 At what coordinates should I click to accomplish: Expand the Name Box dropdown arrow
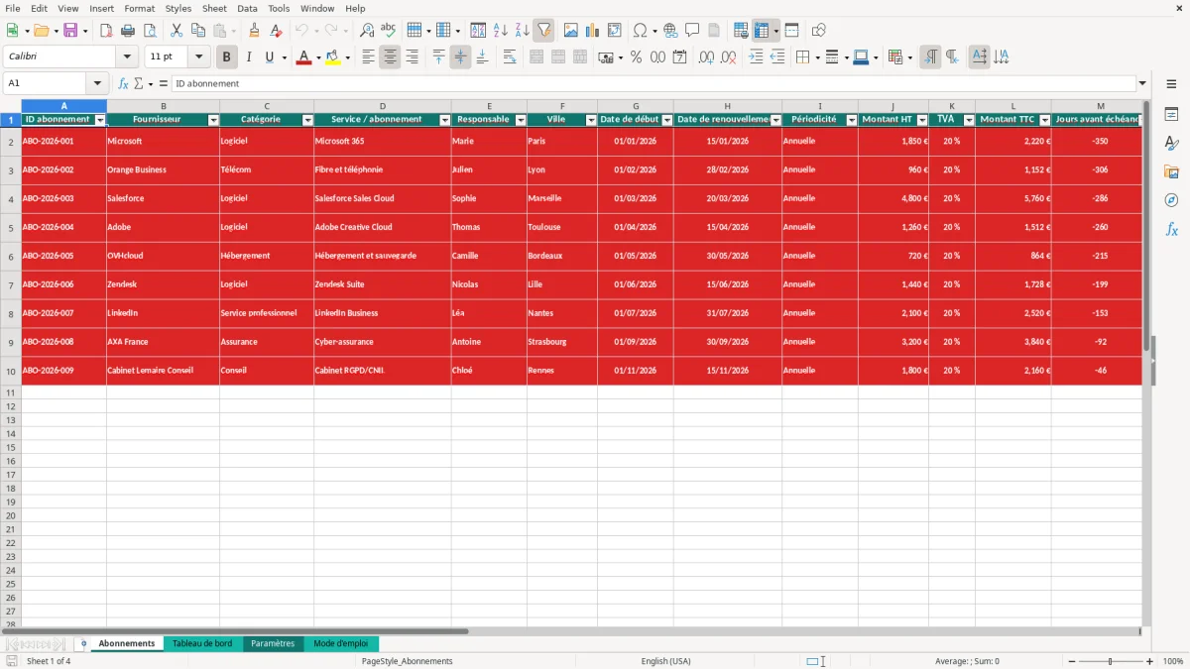97,83
